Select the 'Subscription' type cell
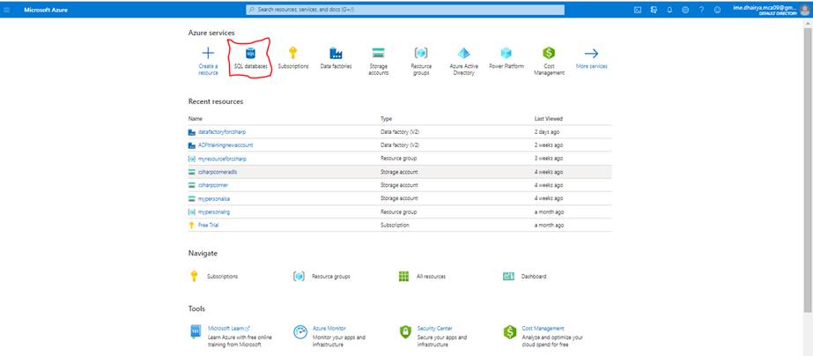Viewport: 813px width, 356px height. (395, 226)
